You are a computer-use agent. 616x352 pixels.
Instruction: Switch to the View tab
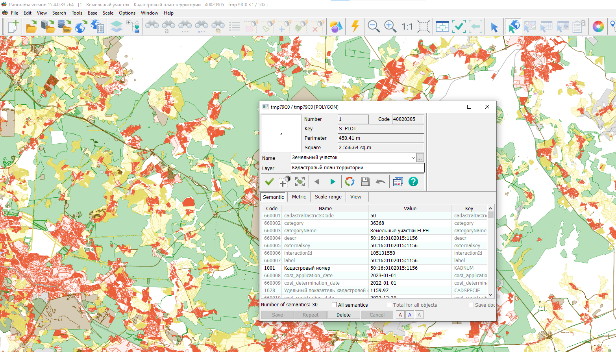tap(356, 196)
